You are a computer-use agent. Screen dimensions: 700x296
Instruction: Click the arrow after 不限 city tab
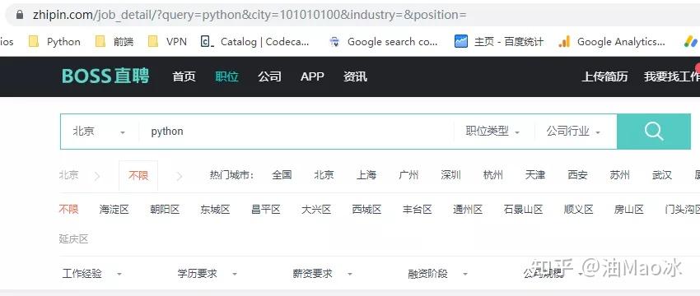(180, 177)
